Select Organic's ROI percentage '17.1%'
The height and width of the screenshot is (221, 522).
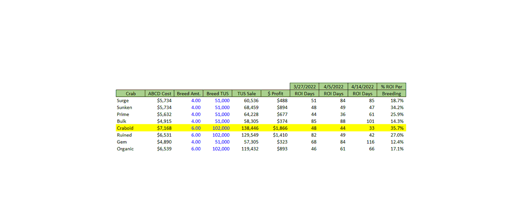[x=397, y=149]
